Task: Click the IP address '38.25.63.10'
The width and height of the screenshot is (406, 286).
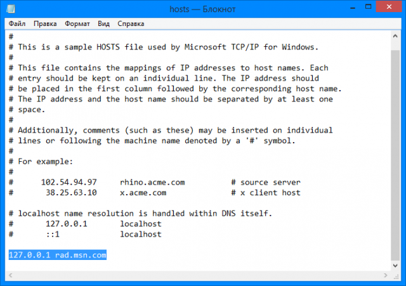Action: pos(71,193)
